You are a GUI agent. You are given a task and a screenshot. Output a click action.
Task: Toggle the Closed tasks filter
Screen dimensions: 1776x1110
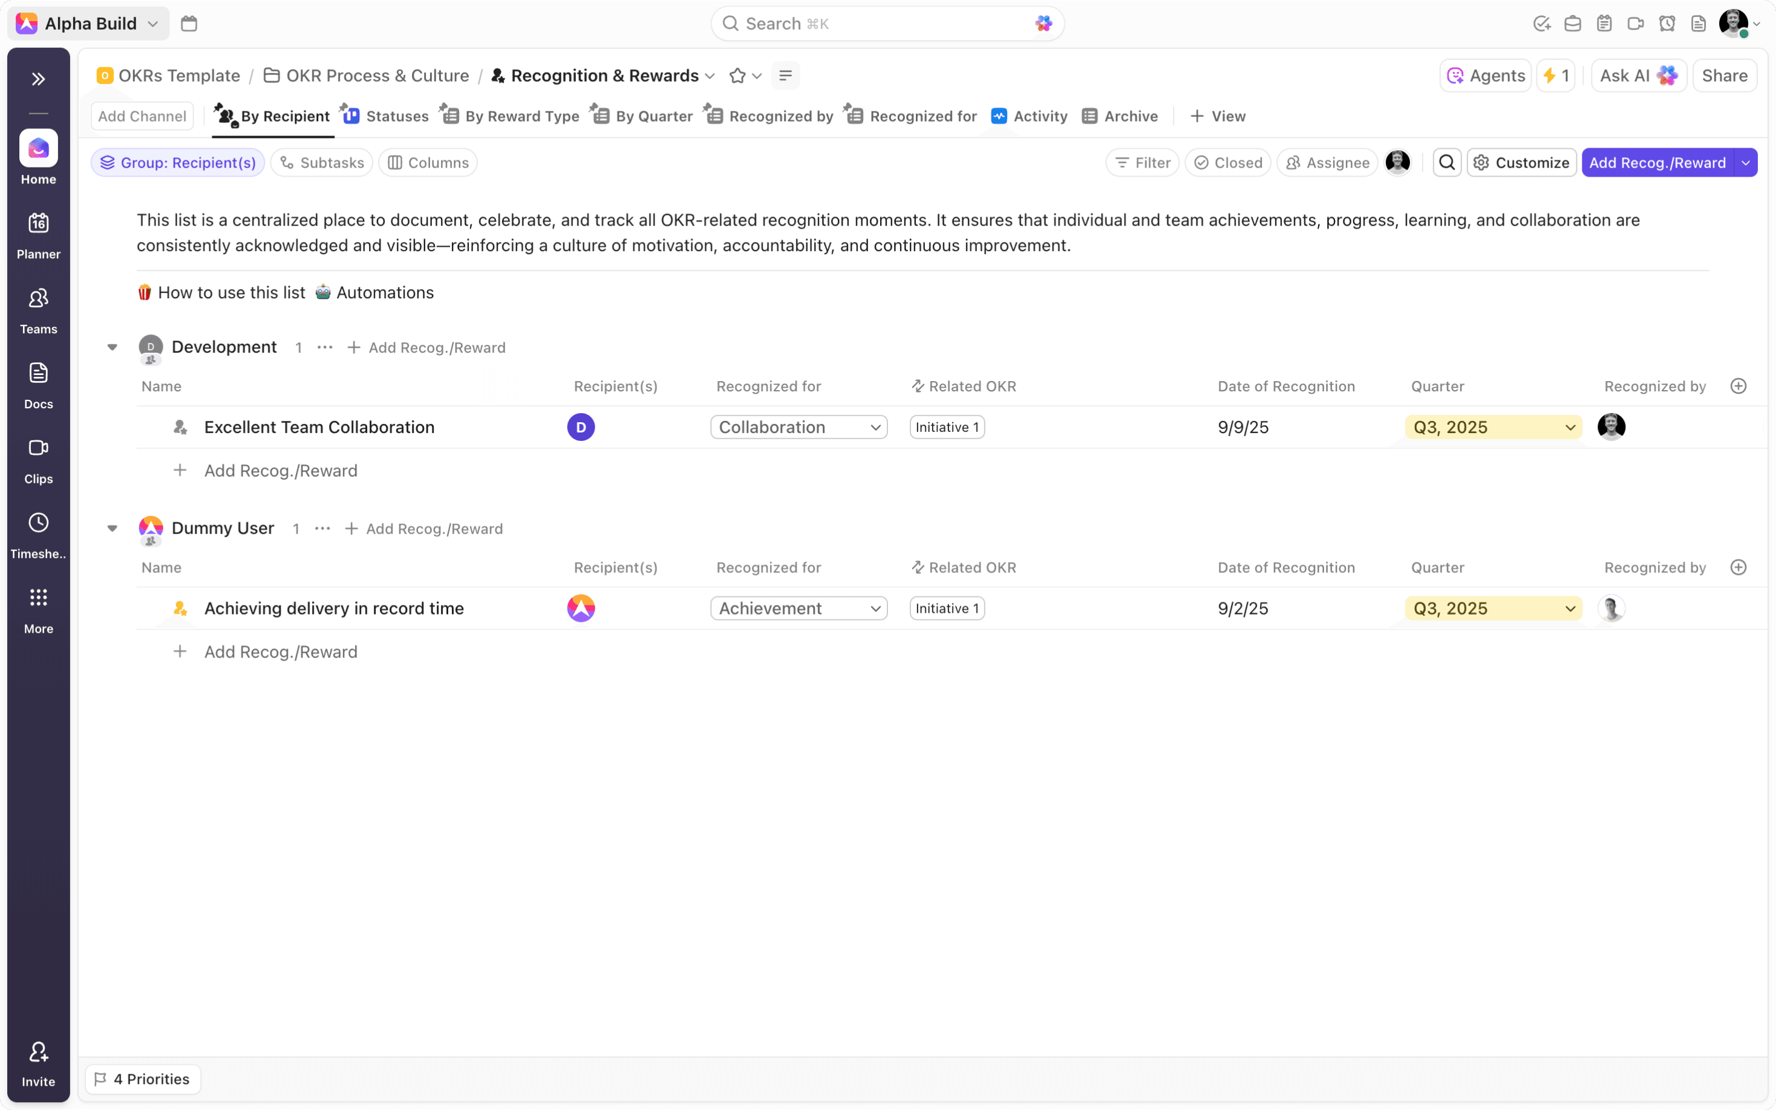1227,162
